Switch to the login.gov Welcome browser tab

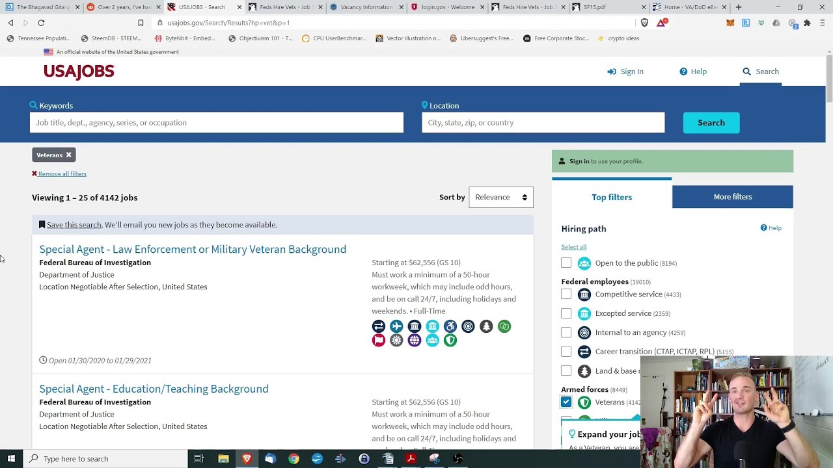pyautogui.click(x=447, y=7)
